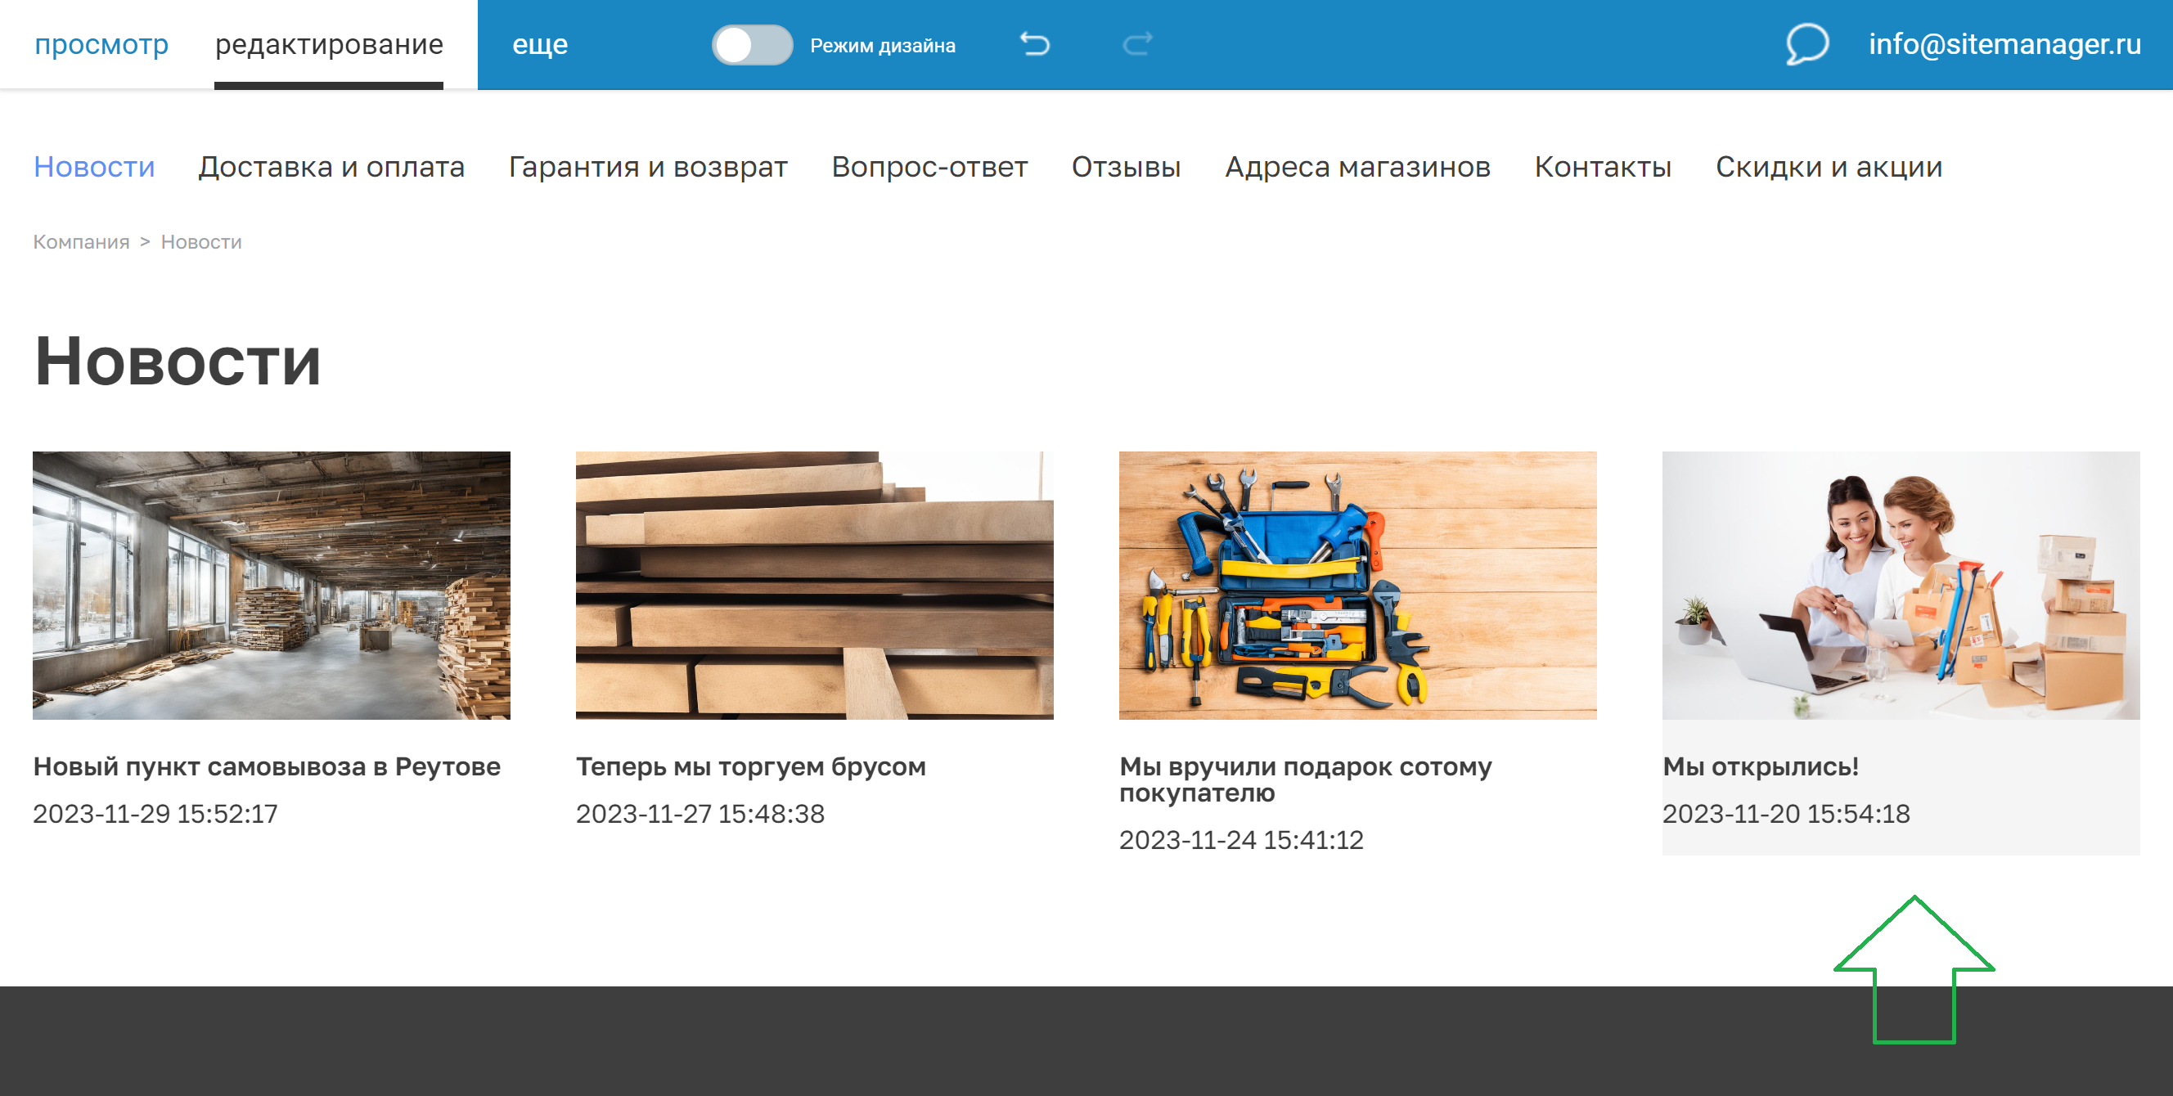This screenshot has height=1096, width=2173.
Task: Open Доставка и оплата menu item
Action: tap(331, 167)
